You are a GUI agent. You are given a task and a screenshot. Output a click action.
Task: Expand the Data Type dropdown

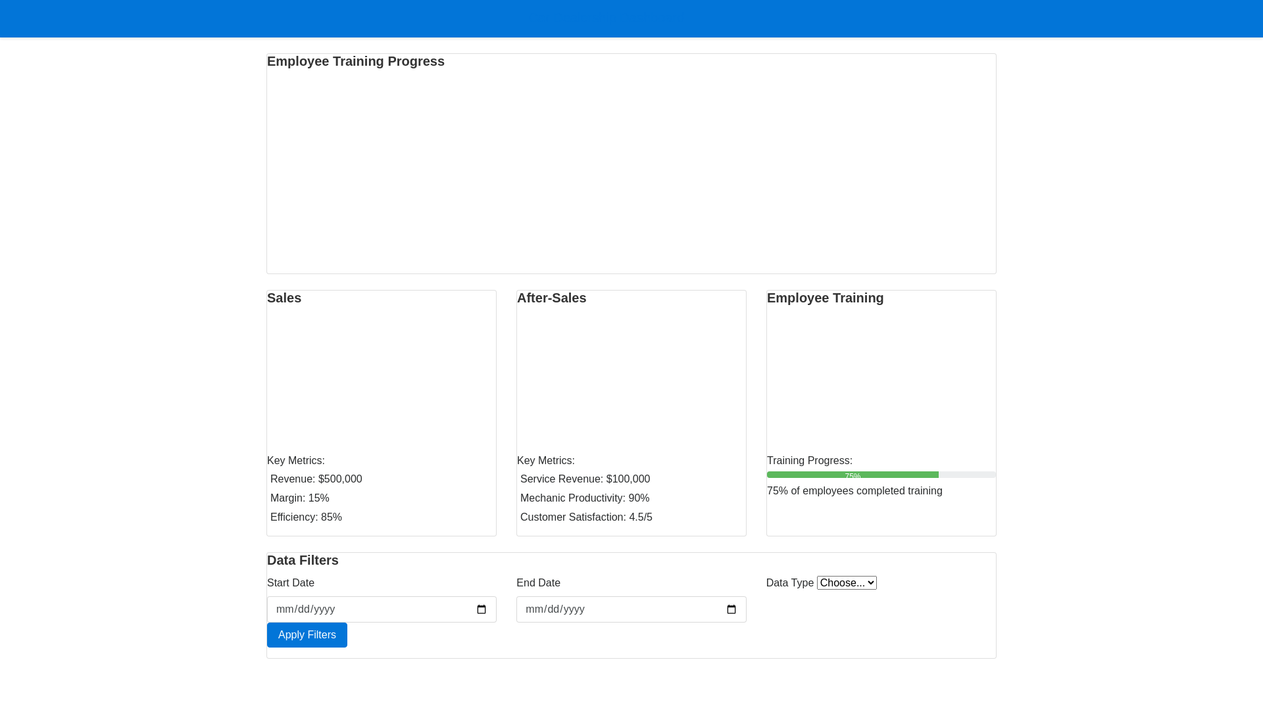tap(847, 583)
